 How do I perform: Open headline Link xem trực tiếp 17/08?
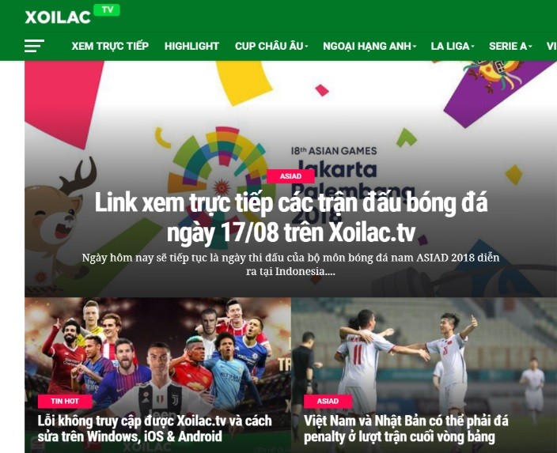(291, 217)
